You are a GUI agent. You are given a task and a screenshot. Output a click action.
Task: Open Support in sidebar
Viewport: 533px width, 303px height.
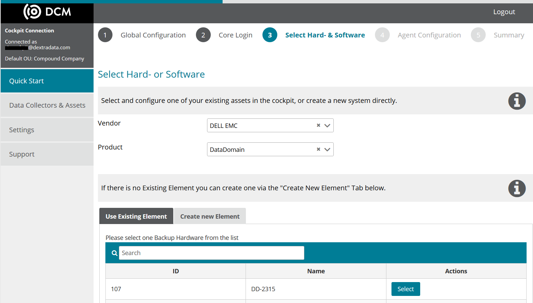[47, 154]
